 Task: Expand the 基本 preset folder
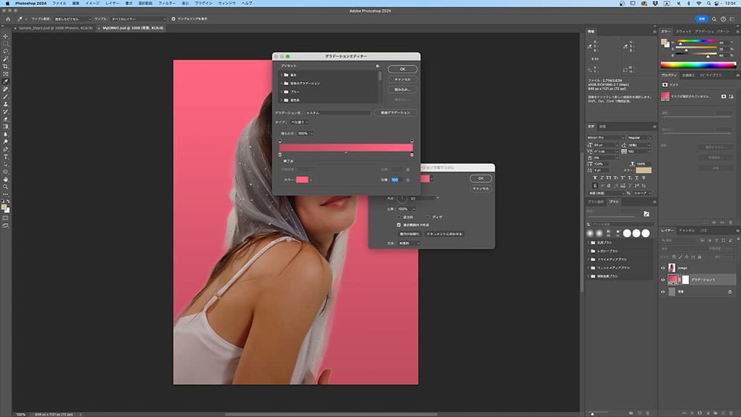(283, 74)
